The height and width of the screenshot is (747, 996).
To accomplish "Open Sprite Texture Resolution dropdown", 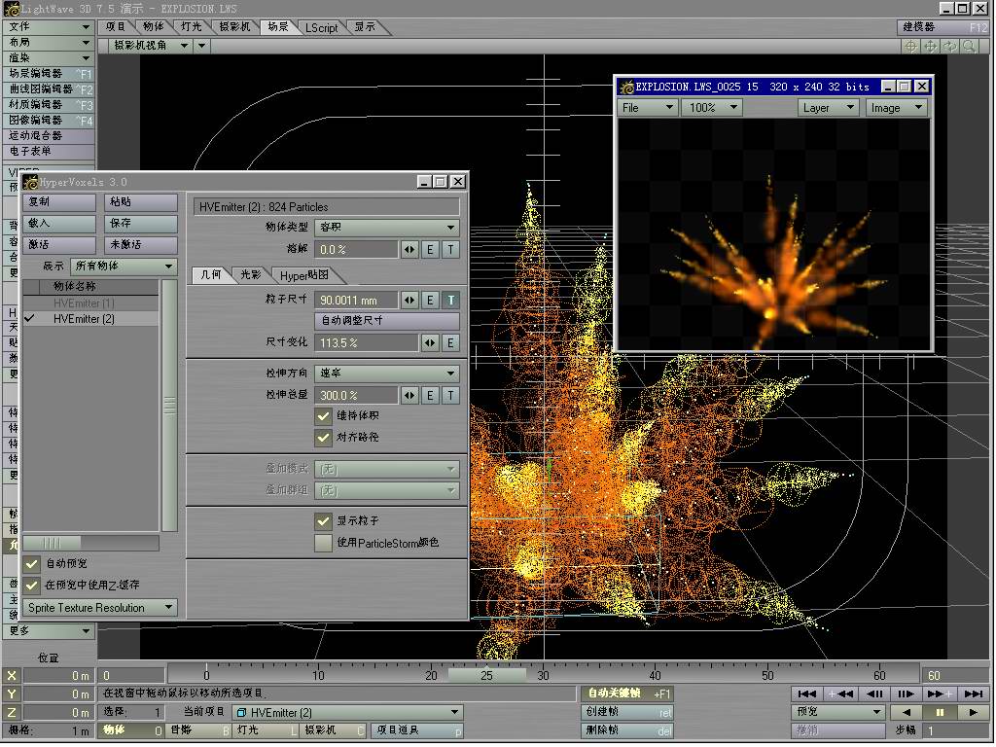I will pos(100,608).
